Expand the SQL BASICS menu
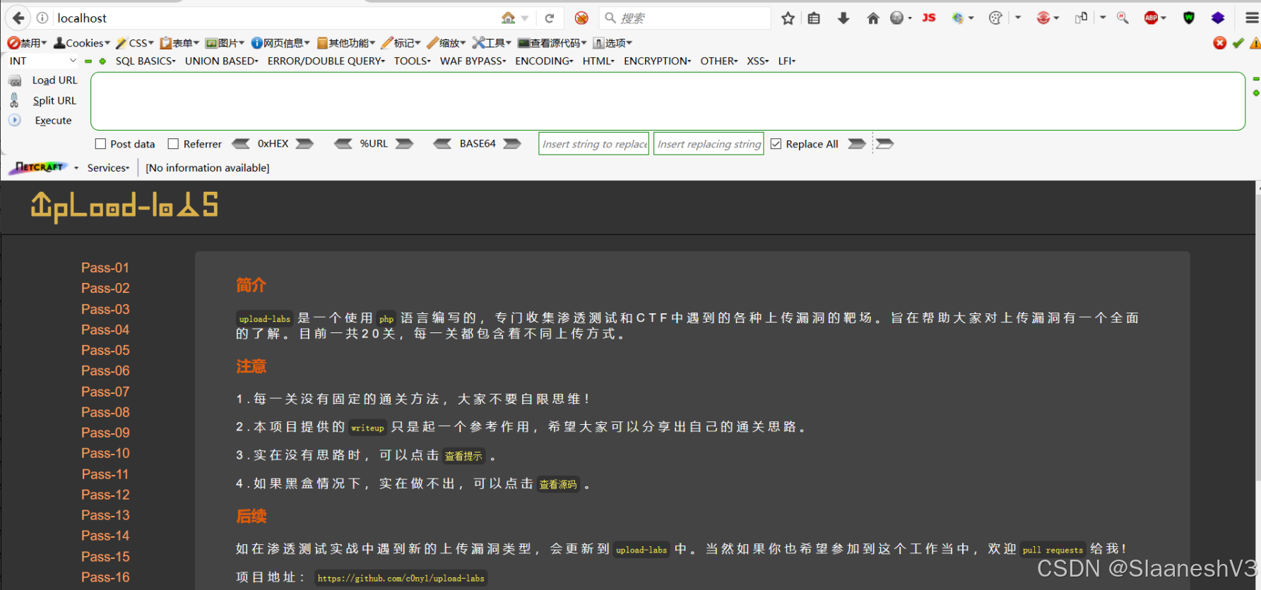 pos(146,61)
